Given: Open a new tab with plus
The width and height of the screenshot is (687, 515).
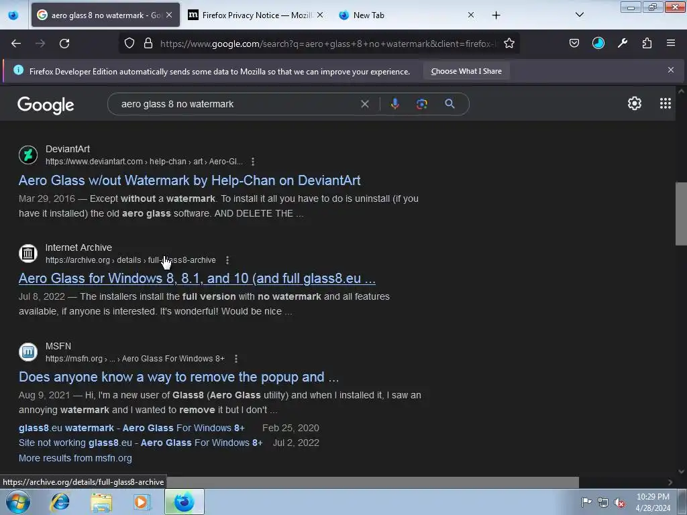Looking at the screenshot, I should click(x=496, y=15).
